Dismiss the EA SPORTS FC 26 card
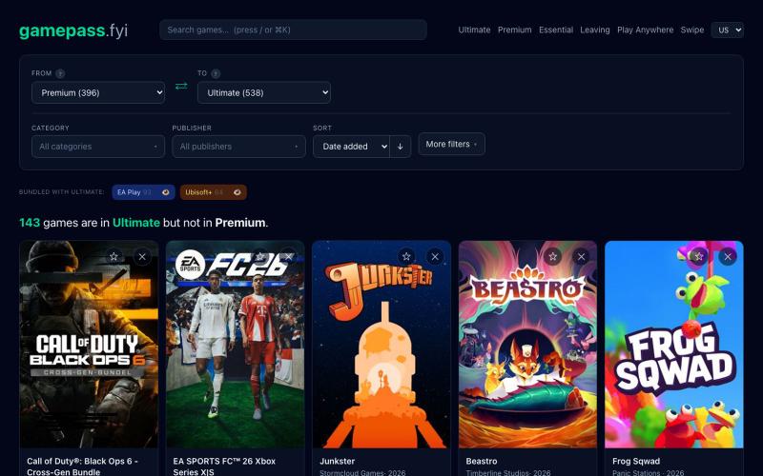The width and height of the screenshot is (763, 476). 289,256
